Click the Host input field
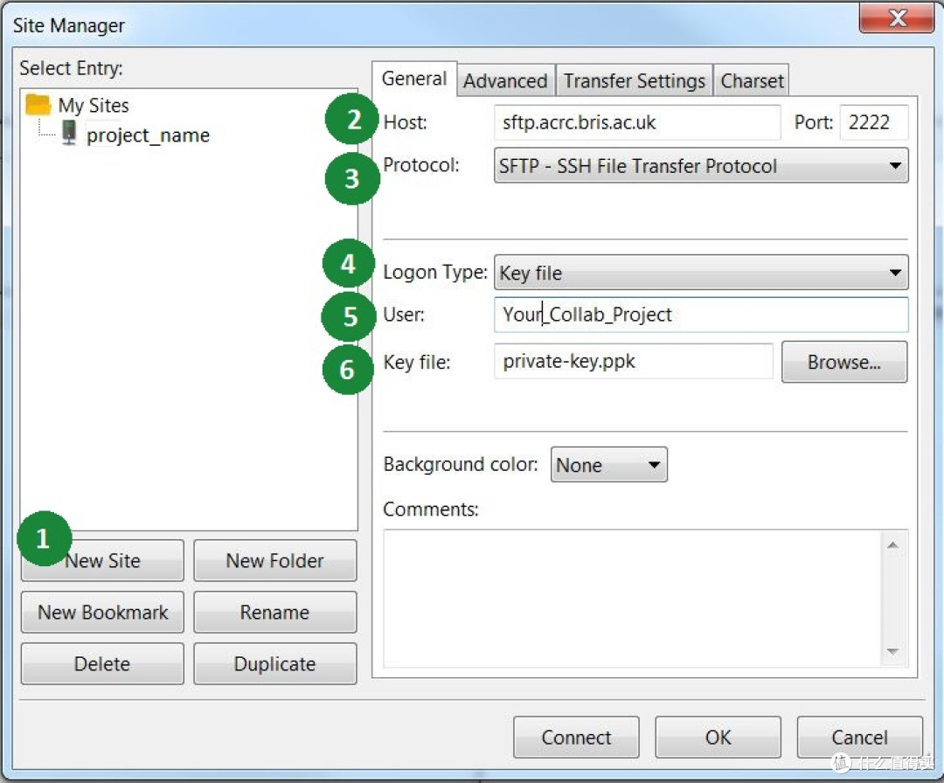This screenshot has width=944, height=783. coord(637,122)
